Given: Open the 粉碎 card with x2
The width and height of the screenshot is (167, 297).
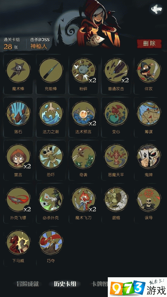Looking at the screenshot, I should (x=83, y=71).
